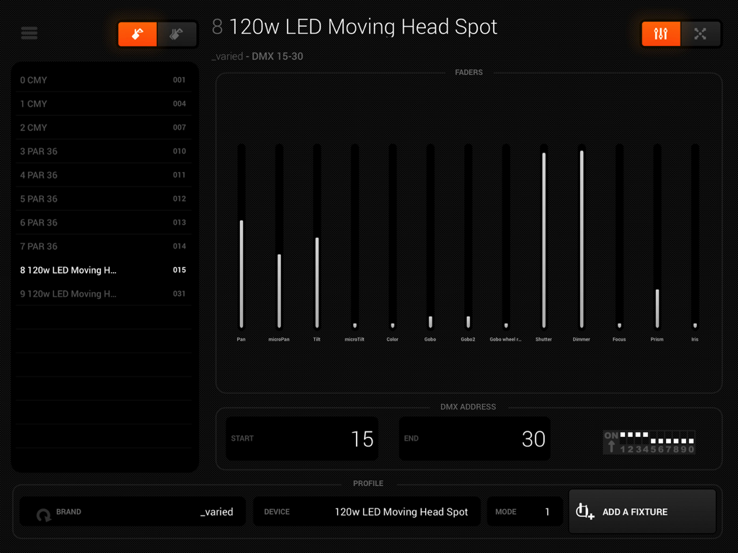The image size is (738, 553).
Task: Click the START DMX address field
Action: pyautogui.click(x=302, y=439)
